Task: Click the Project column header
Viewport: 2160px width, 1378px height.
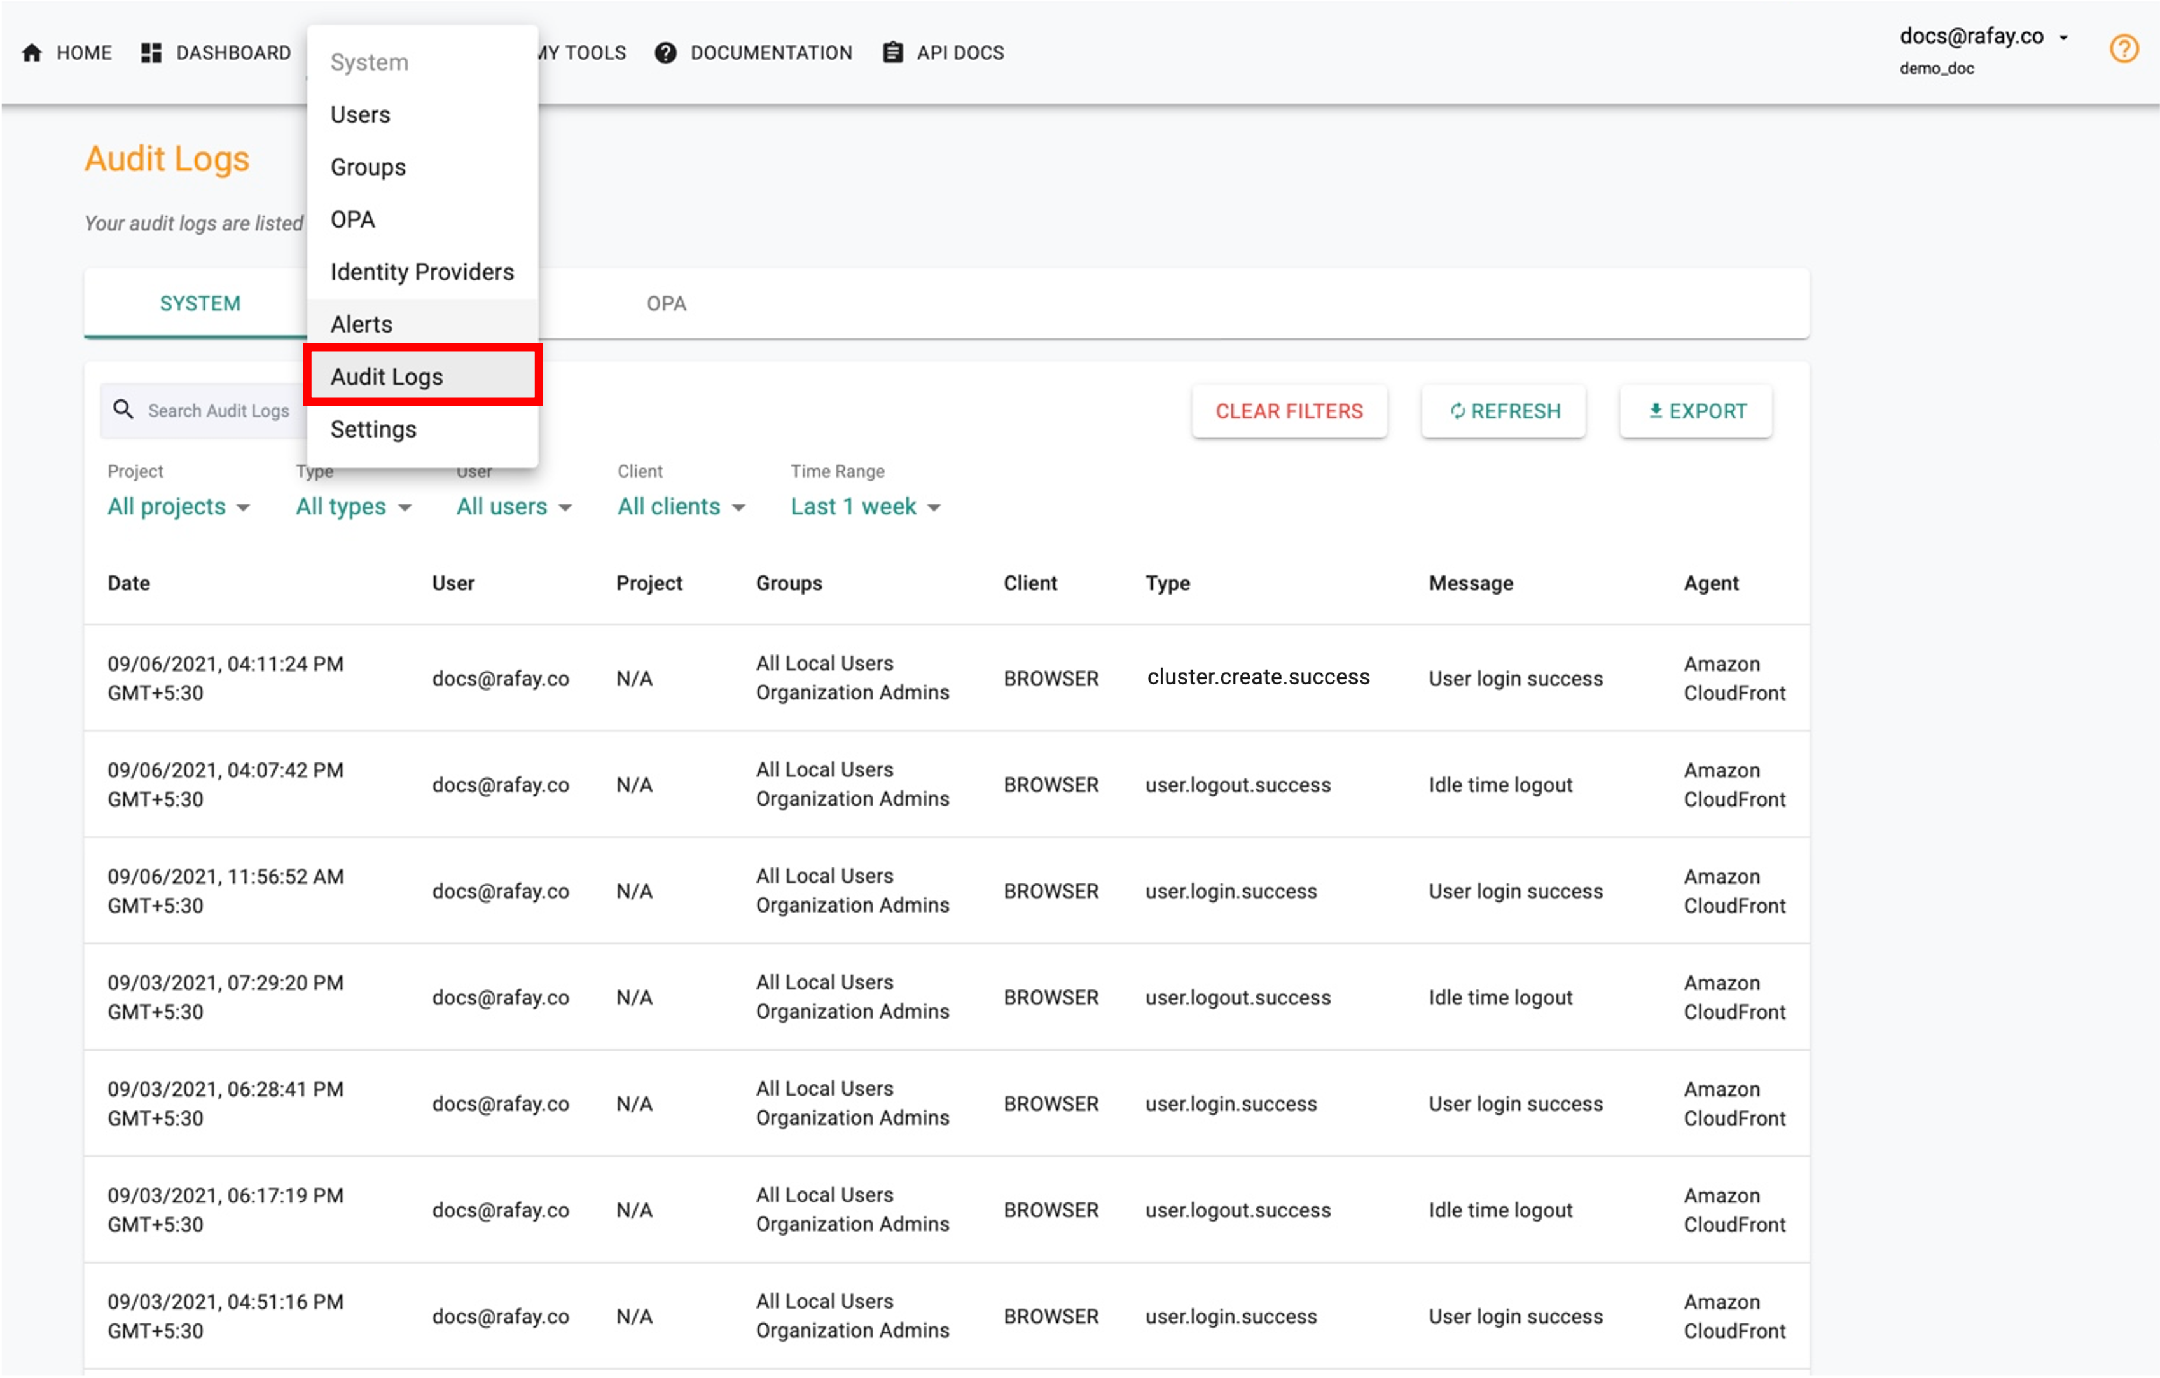Action: (x=649, y=584)
